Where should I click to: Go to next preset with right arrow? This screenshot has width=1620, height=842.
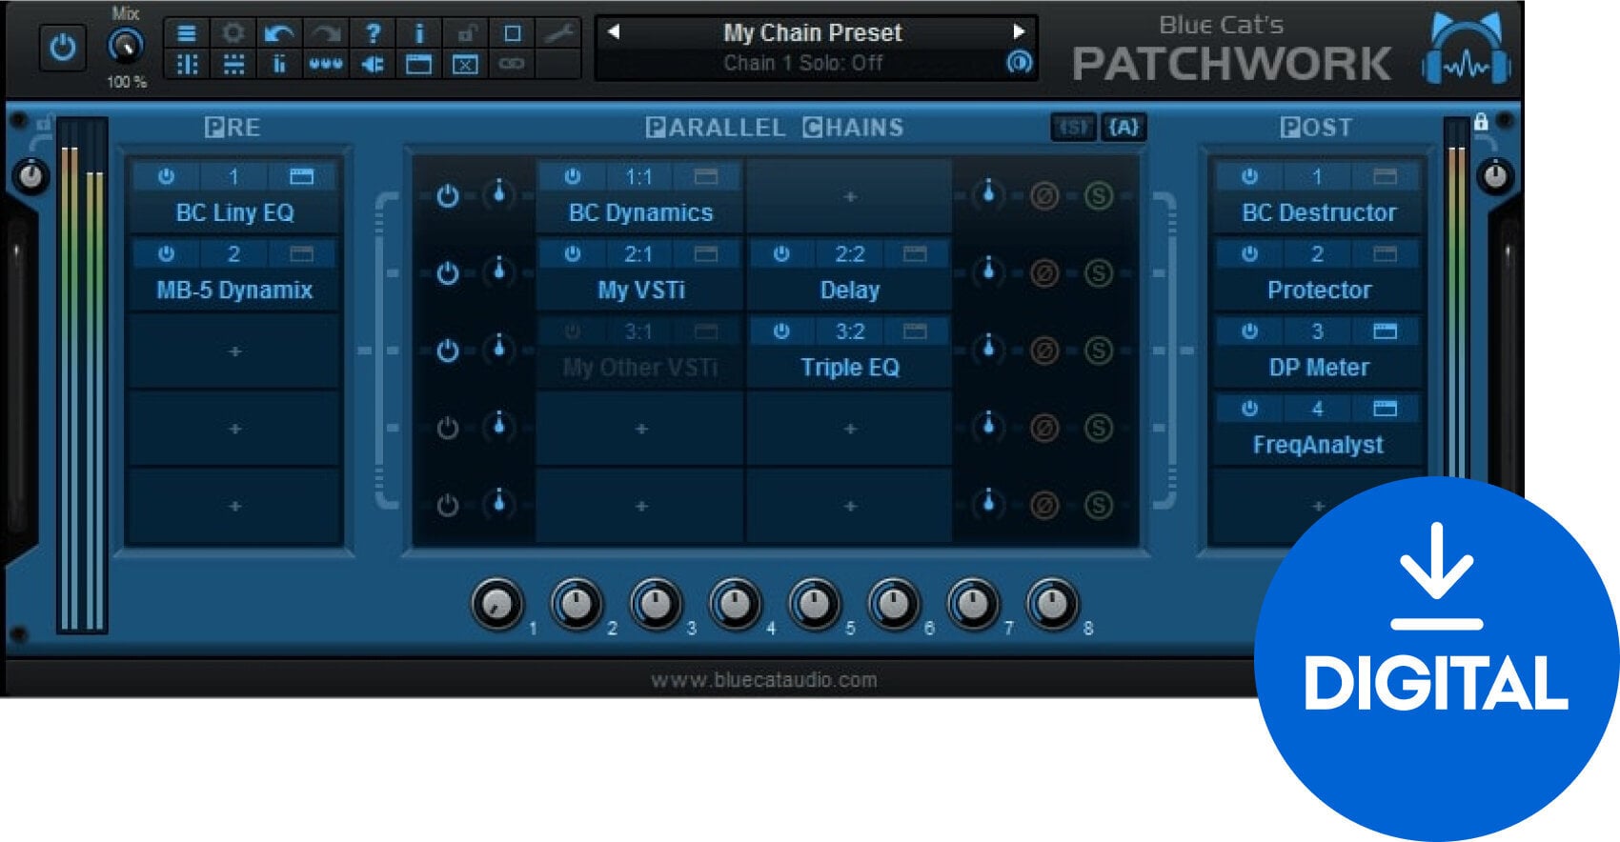[1019, 31]
